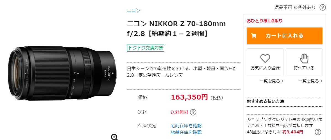The image size is (331, 140).
Task: Add item with カートに入れる button
Action: (x=284, y=36)
